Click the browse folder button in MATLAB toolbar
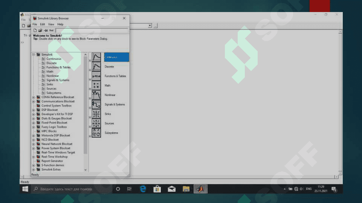Image resolution: width=362 pixels, height=203 pixels. pos(155,26)
